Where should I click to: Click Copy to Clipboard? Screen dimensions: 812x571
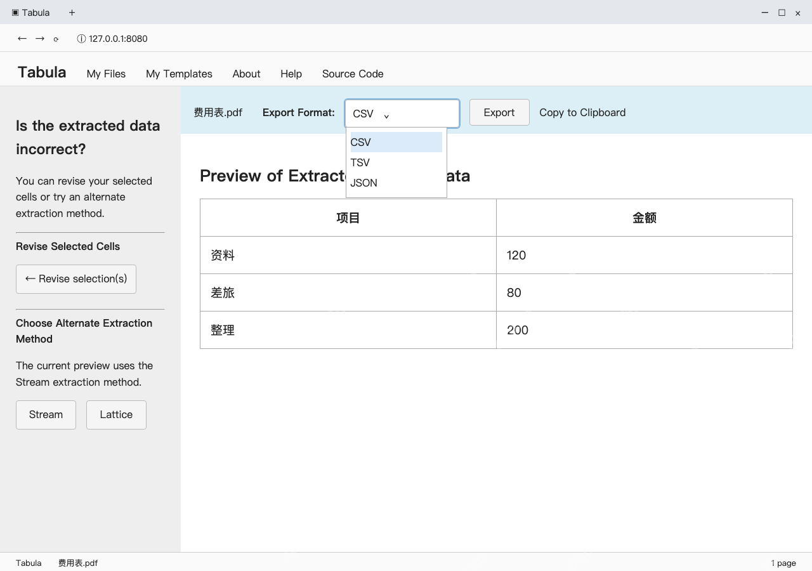(x=582, y=112)
